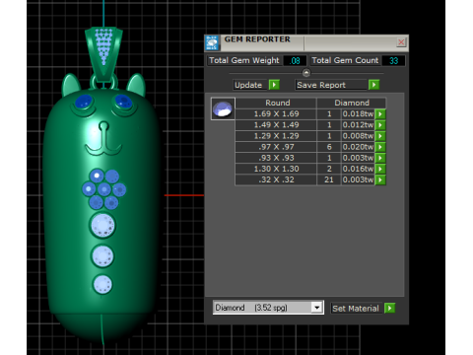Click the 0.018tw weight cell
Screen dimensions: 473x355
click(358, 114)
